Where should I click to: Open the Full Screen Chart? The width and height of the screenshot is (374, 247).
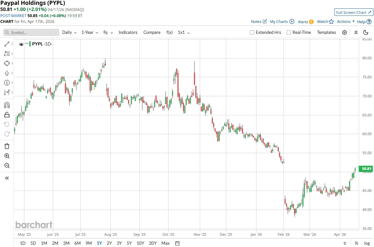(353, 12)
